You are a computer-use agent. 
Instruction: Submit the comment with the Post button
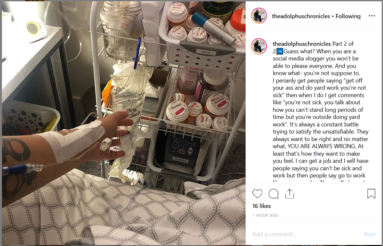[370, 234]
